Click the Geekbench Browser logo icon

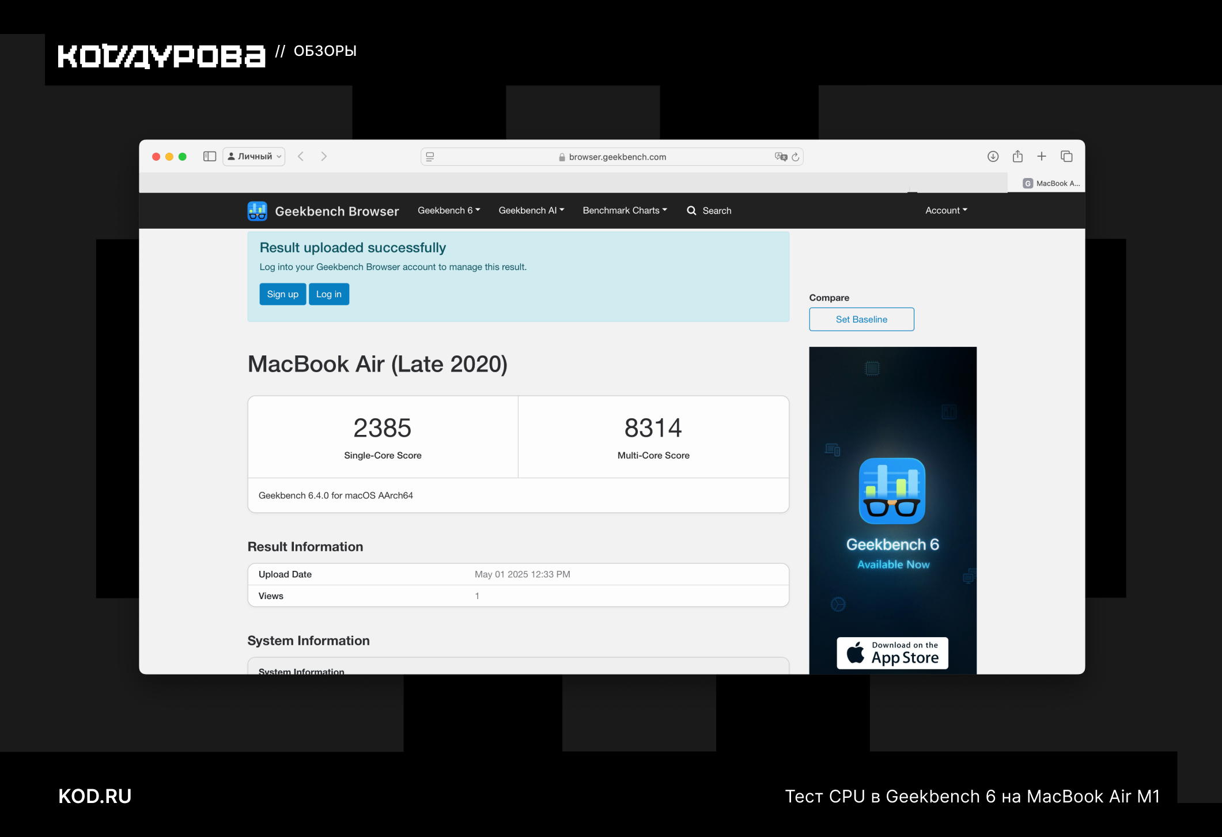257,211
